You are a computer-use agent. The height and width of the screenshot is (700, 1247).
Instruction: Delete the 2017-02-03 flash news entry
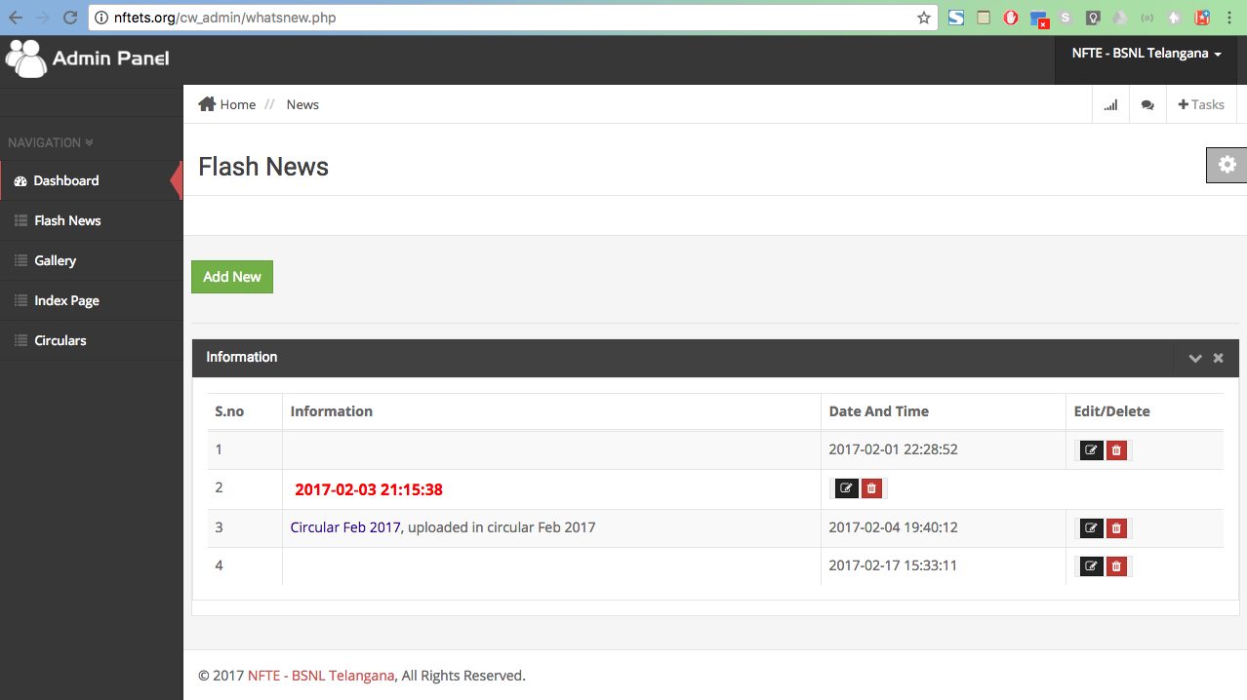click(872, 488)
